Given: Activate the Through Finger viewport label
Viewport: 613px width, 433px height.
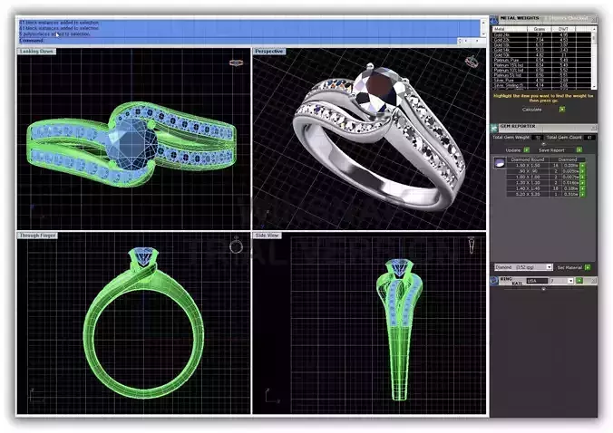Looking at the screenshot, I should coord(37,236).
